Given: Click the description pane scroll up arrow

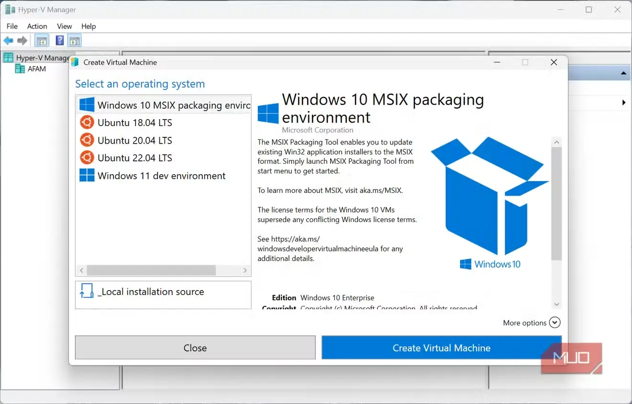Looking at the screenshot, I should (556, 142).
